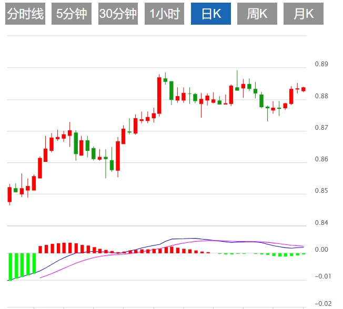Click the 0.89 price axis label
The height and width of the screenshot is (309, 343).
321,64
